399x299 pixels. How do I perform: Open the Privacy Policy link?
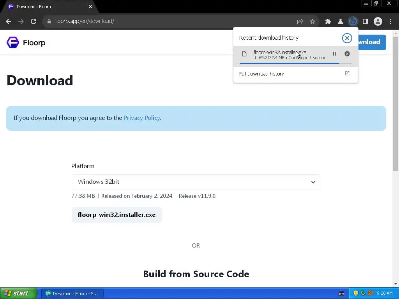(141, 118)
